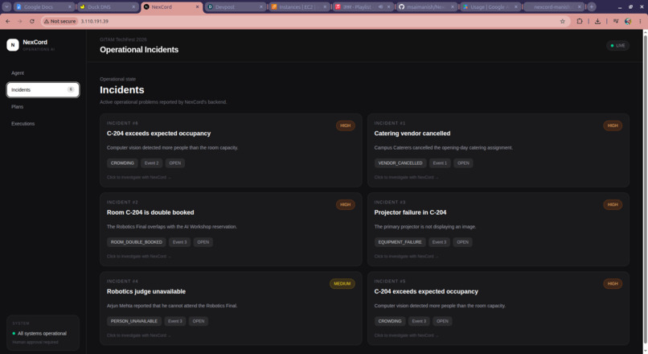Open the Agent page in sidebar
648x354 pixels.
(43, 72)
